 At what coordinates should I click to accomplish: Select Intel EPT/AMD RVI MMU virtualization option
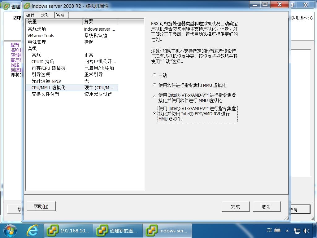(154, 113)
